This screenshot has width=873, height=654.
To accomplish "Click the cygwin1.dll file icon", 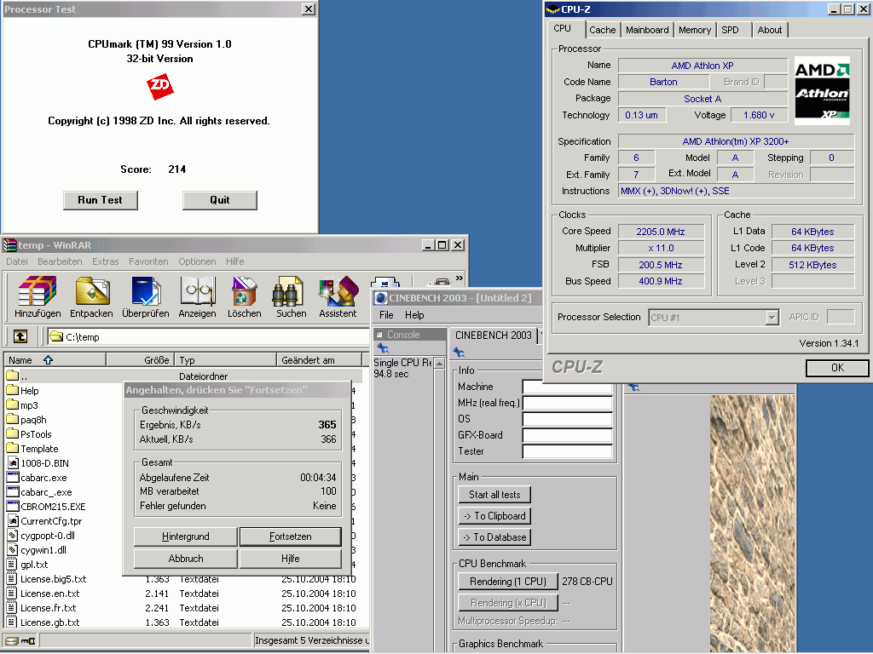I will (x=12, y=549).
